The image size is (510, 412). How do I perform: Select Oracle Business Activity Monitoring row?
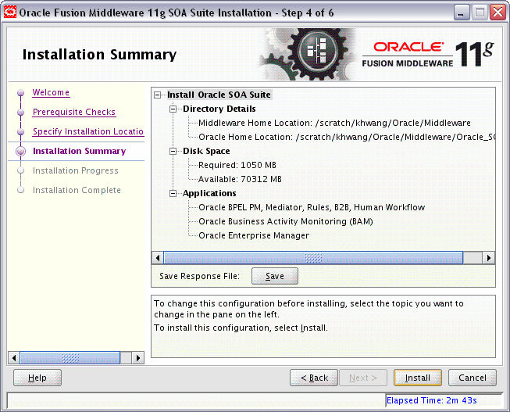click(x=286, y=221)
